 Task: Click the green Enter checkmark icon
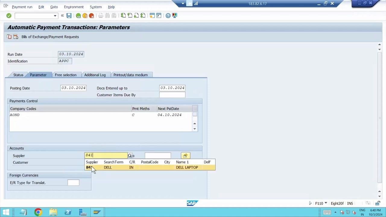tap(9, 16)
